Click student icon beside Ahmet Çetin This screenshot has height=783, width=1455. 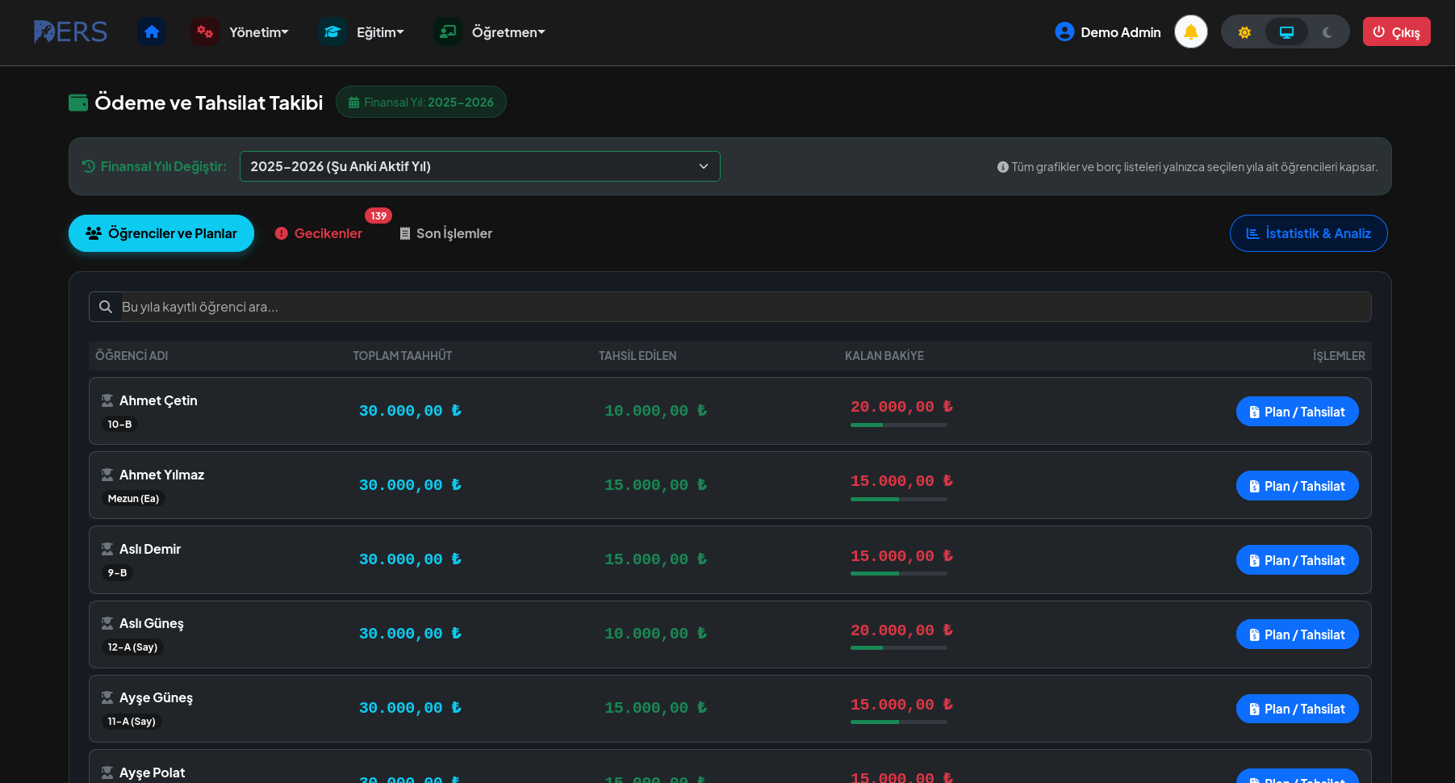107,400
